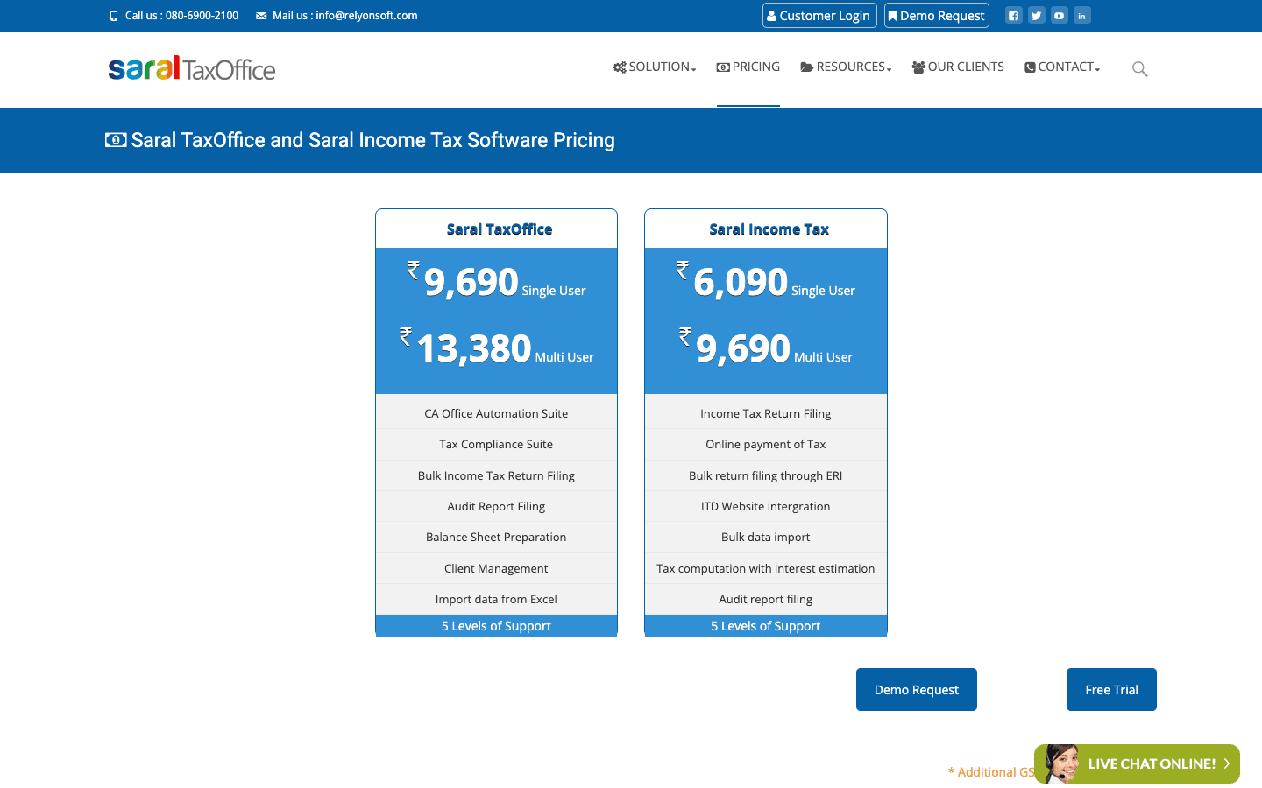Click the Client Management row
Viewport: 1262px width, 788px height.
click(496, 568)
